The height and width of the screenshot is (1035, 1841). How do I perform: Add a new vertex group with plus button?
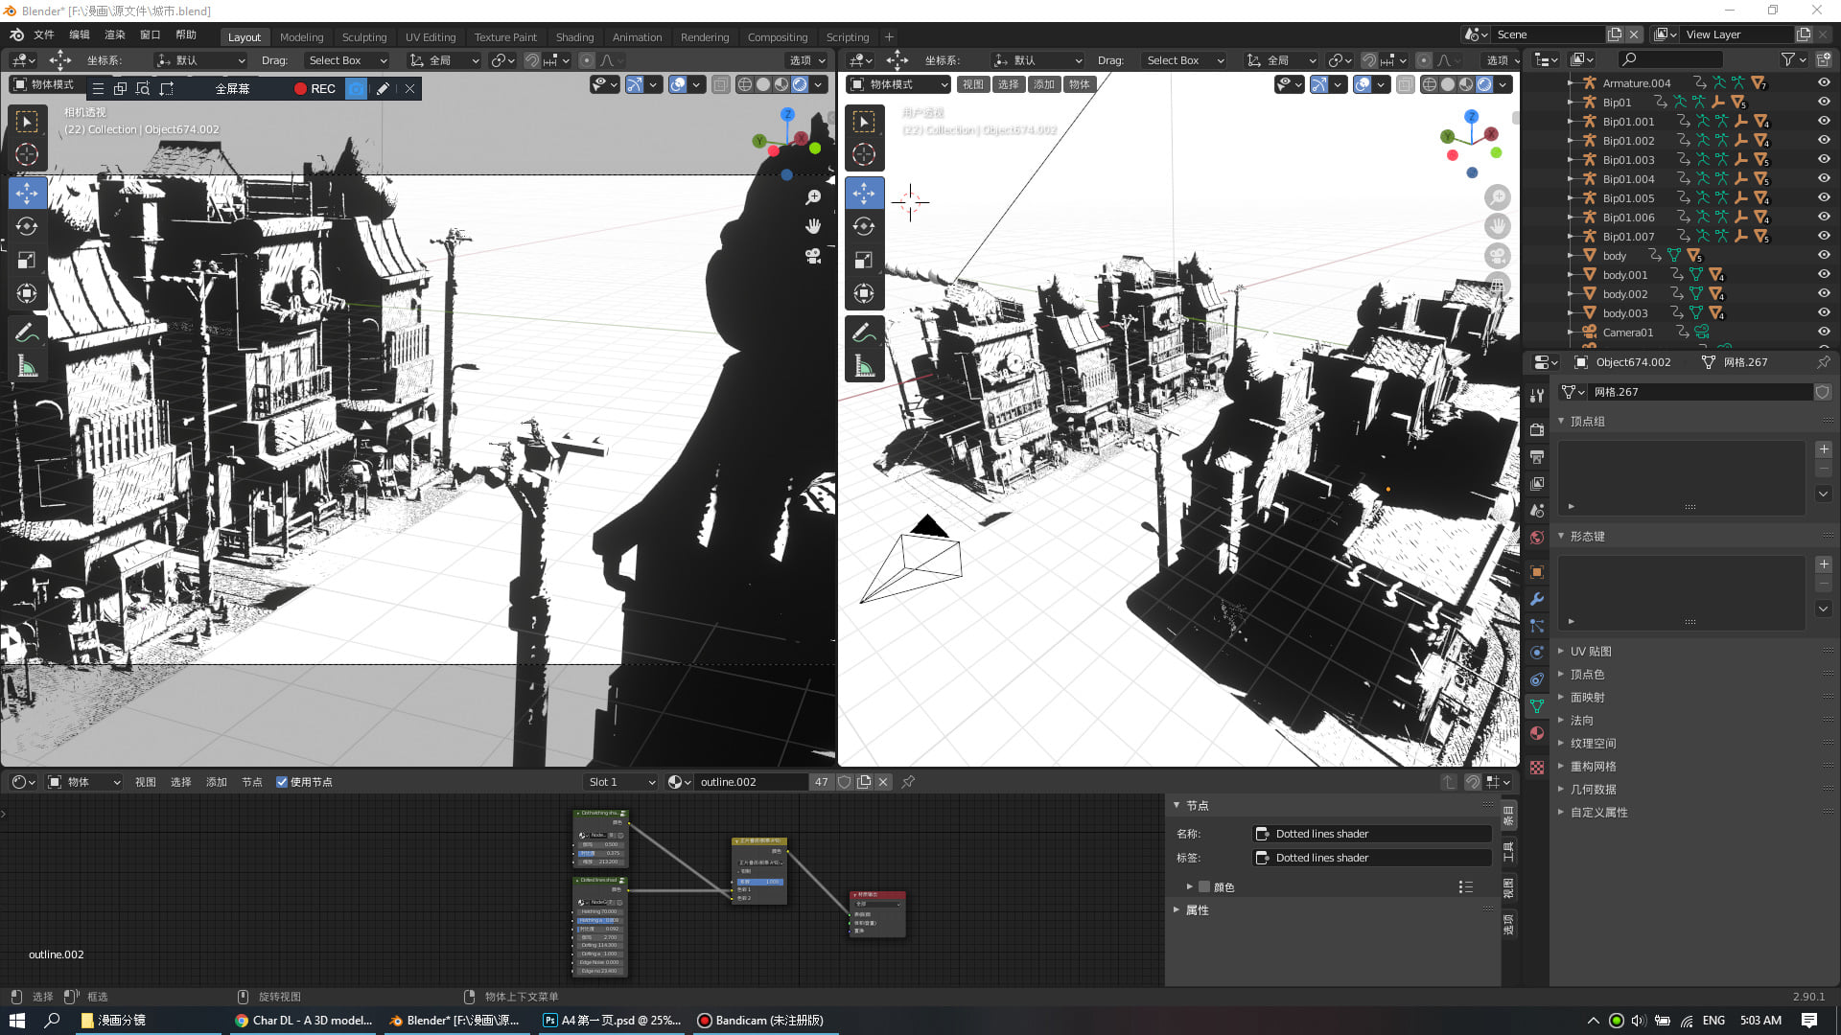pos(1824,449)
